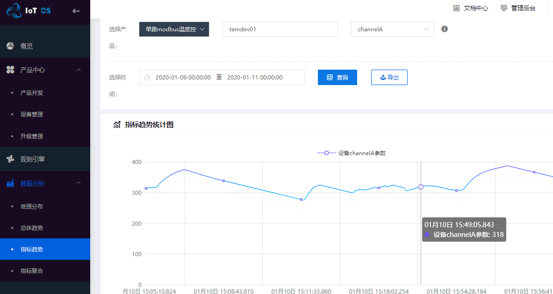Open the 单路modbus温度控 product dropdown
The height and width of the screenshot is (294, 553).
coord(174,29)
